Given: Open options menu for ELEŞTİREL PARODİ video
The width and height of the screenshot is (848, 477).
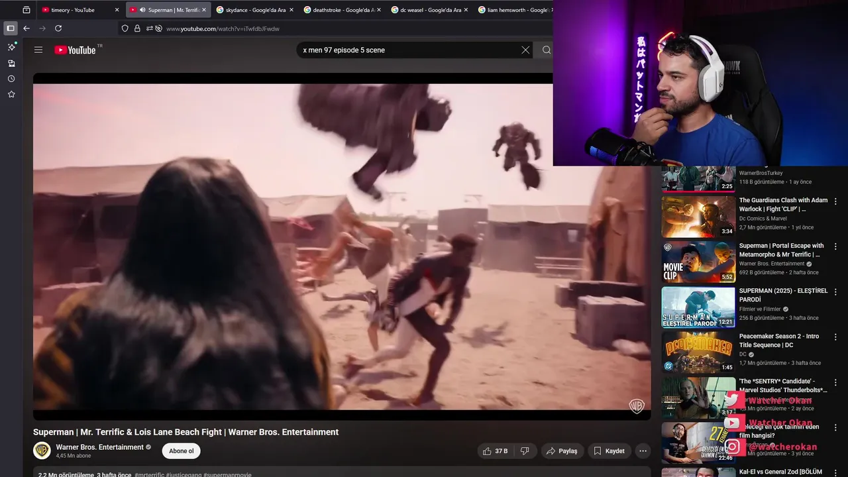Looking at the screenshot, I should tap(835, 292).
